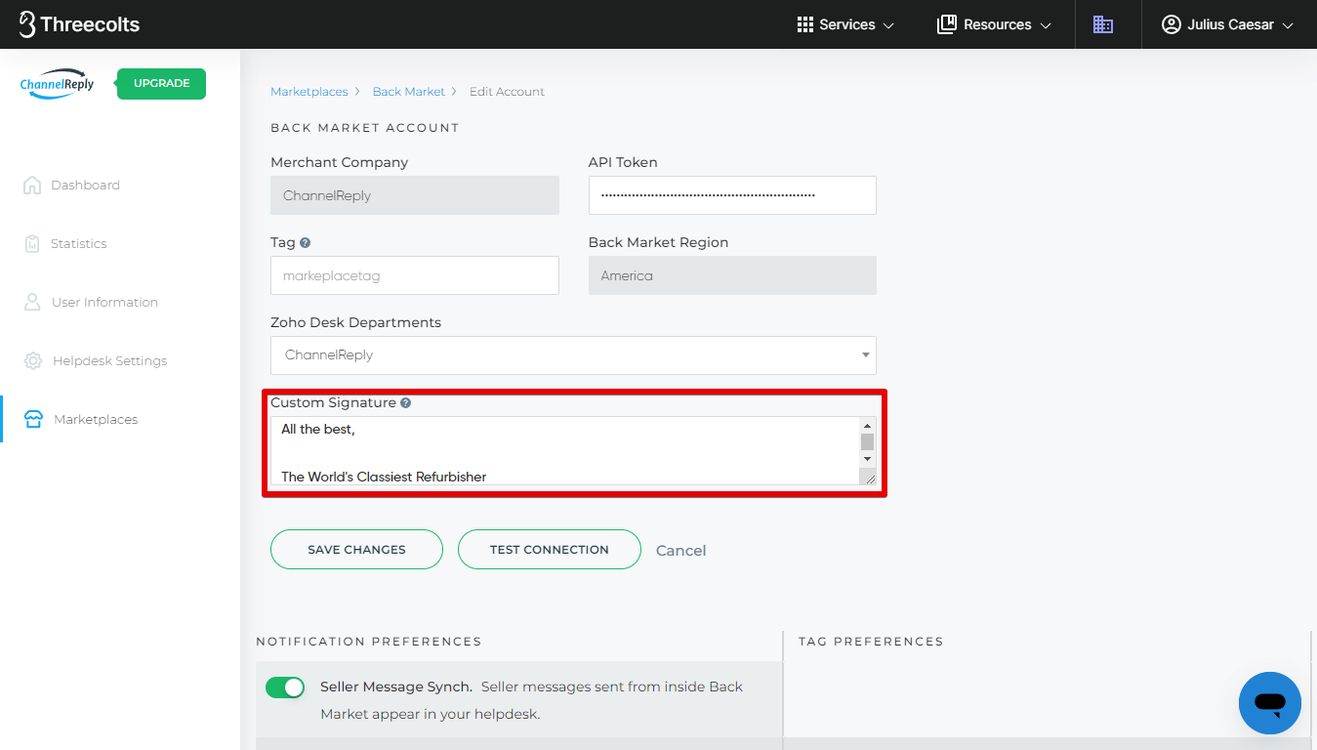The image size is (1317, 750).
Task: Go to Marketplaces breadcrumb link
Action: click(x=309, y=92)
